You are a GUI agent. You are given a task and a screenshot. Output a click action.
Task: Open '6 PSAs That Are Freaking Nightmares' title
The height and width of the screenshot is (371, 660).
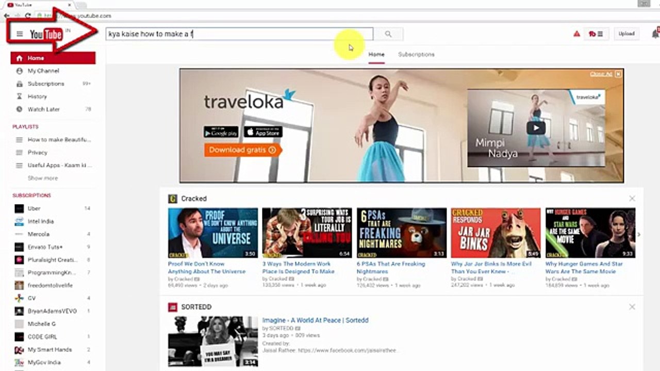[x=391, y=267]
